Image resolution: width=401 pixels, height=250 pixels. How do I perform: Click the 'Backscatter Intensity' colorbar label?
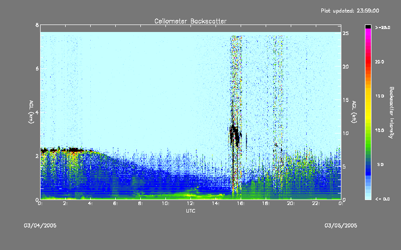[391, 112]
